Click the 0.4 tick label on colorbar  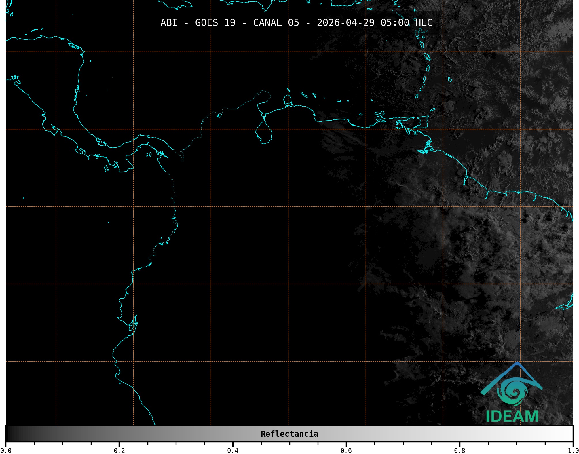(x=233, y=451)
